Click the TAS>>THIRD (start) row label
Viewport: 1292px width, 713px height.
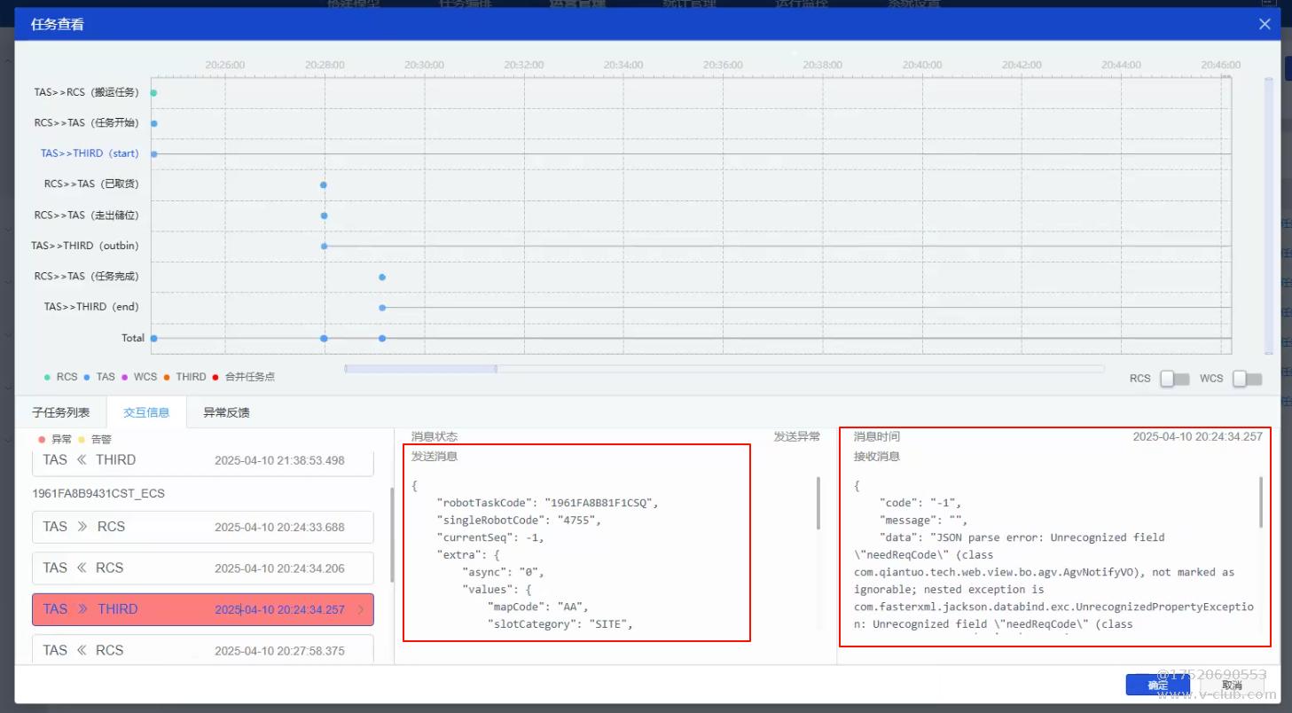point(90,153)
